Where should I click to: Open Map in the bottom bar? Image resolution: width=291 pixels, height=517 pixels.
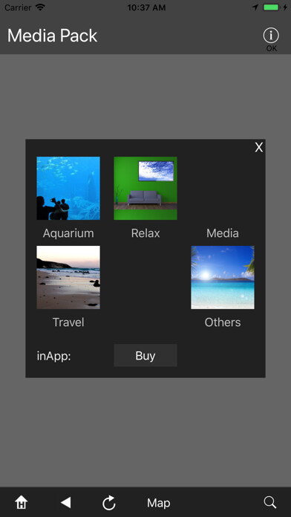tap(159, 503)
